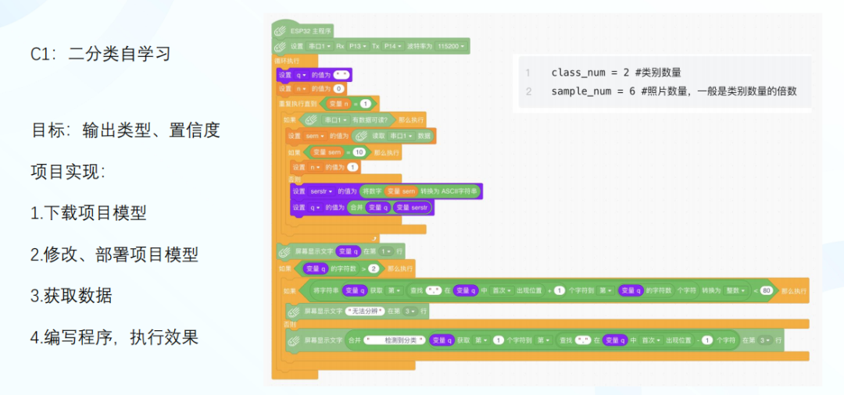
Task: Open the row 1 dropdown in 屏幕显示文字 block
Action: tap(384, 251)
